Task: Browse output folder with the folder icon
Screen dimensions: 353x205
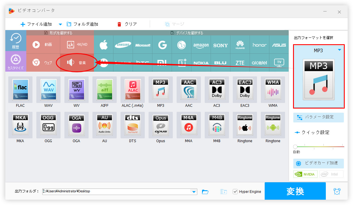Action: click(205, 192)
